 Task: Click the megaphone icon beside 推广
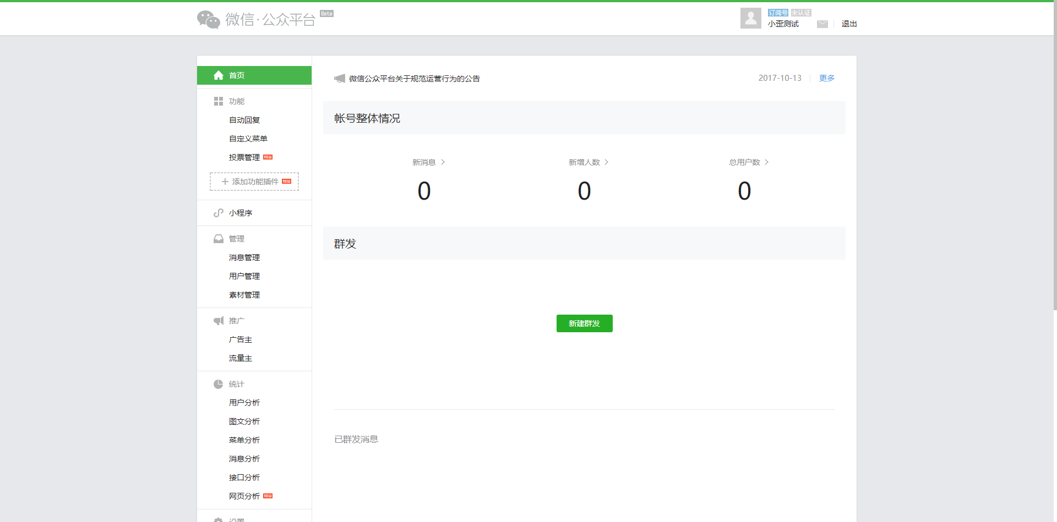point(219,321)
